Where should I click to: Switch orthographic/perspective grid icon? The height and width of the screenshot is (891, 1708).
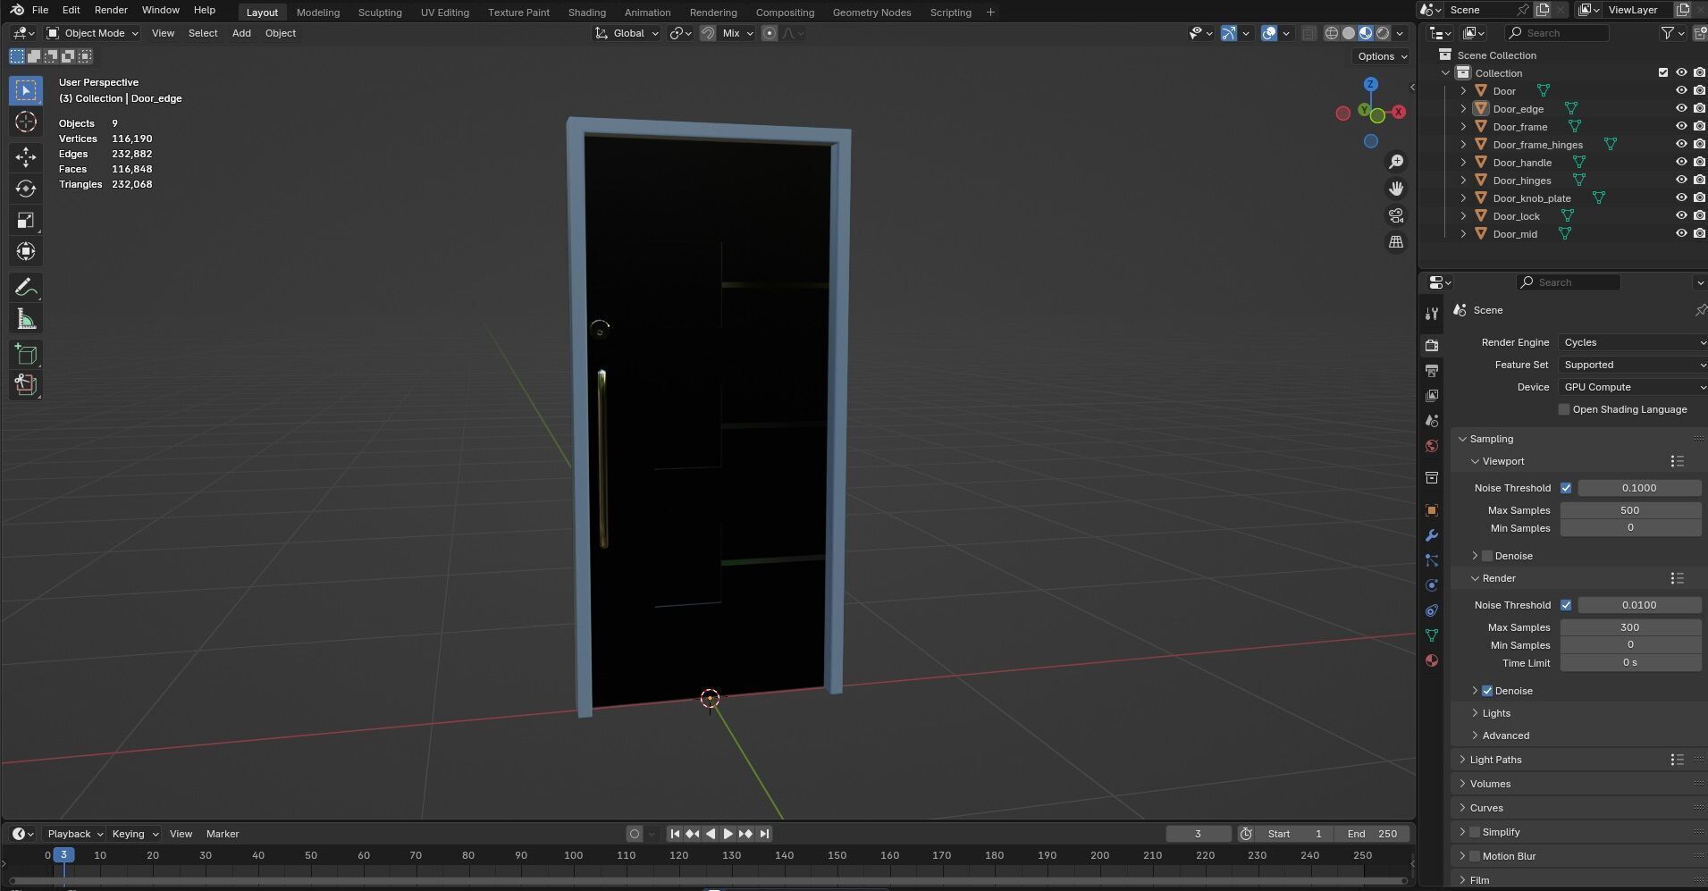pyautogui.click(x=1395, y=242)
